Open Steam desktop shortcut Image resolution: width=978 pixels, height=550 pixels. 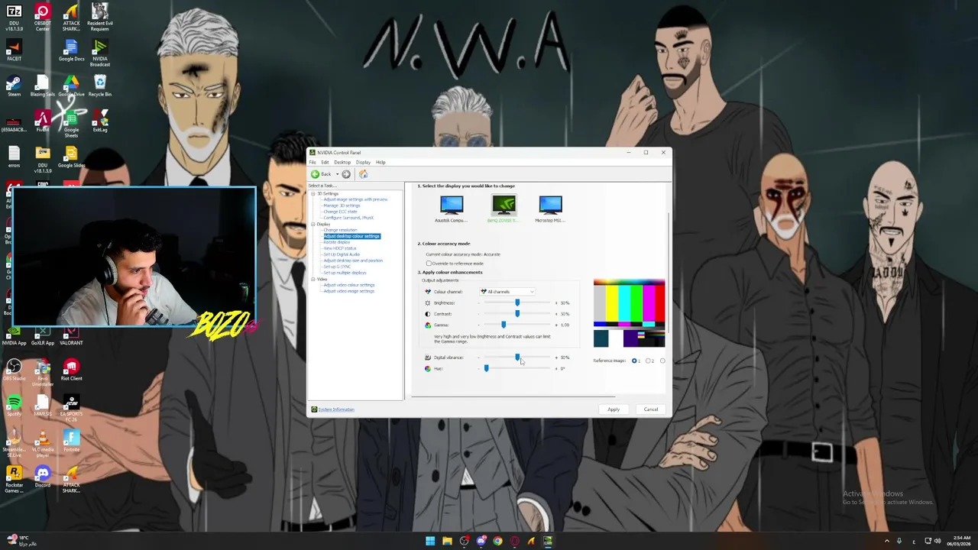14,86
